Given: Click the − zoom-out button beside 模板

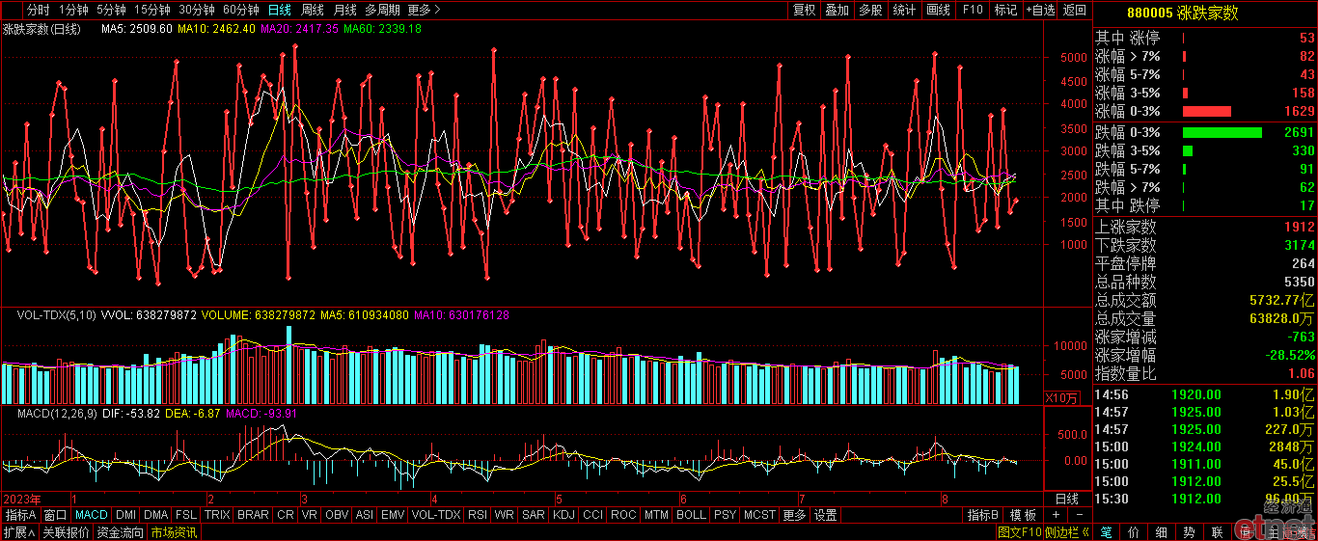Looking at the screenshot, I should 1079,515.
